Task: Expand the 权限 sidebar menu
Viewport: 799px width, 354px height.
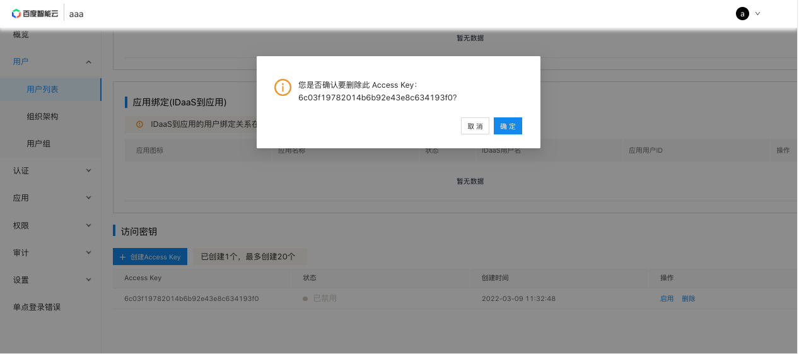Action: pyautogui.click(x=88, y=225)
